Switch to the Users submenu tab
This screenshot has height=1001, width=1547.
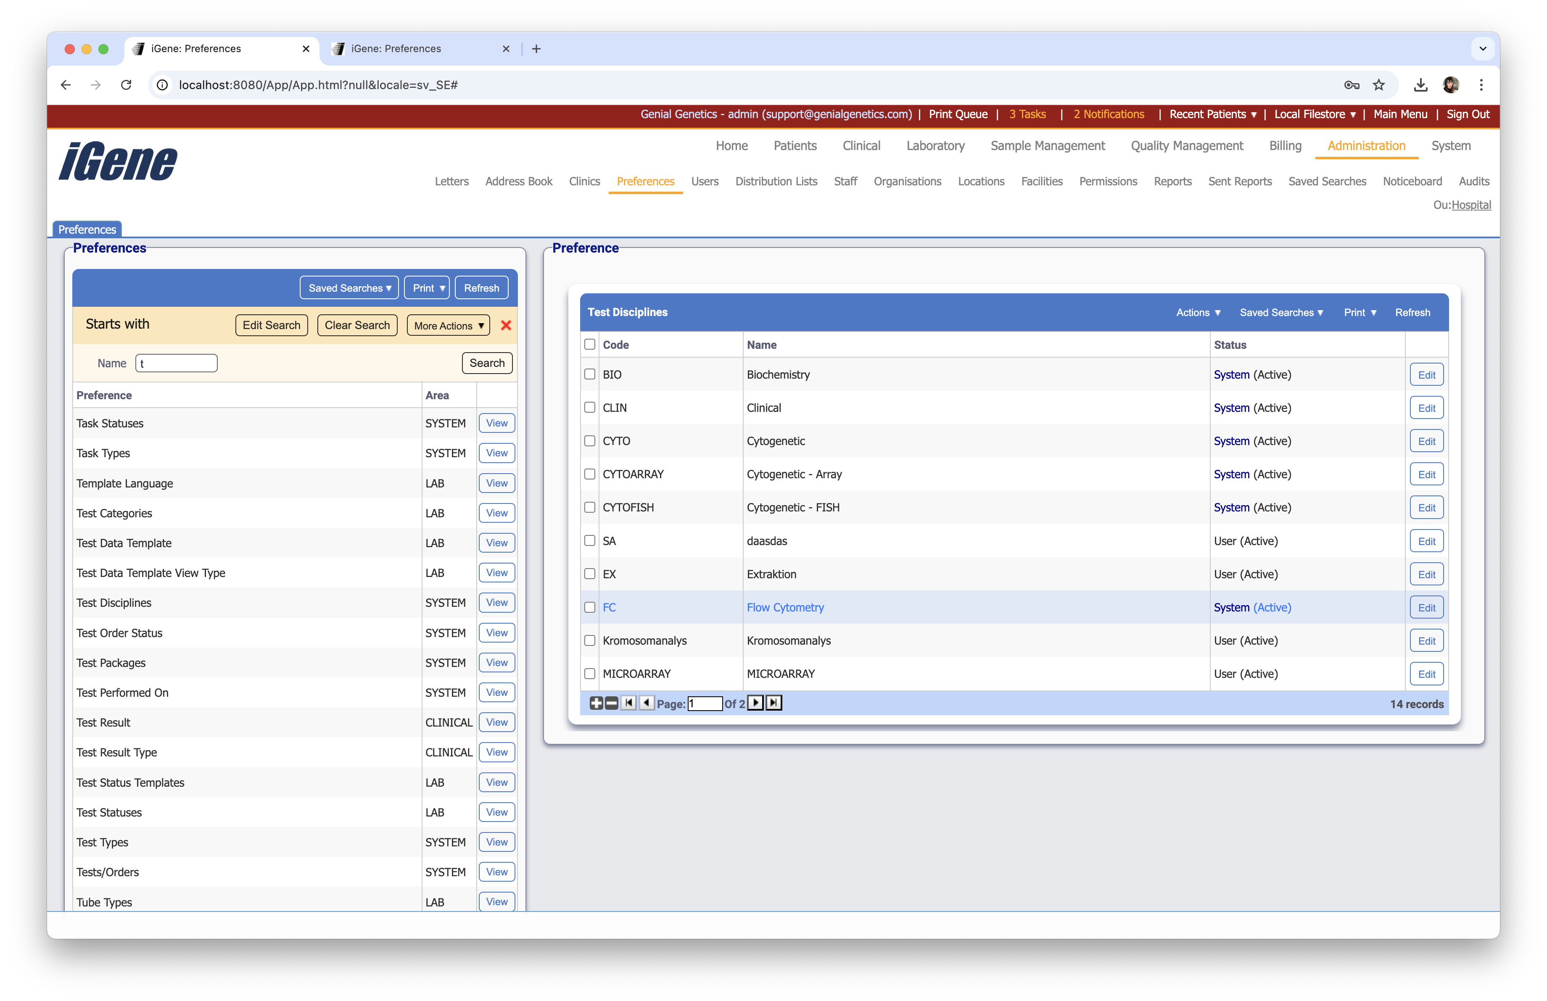705,181
